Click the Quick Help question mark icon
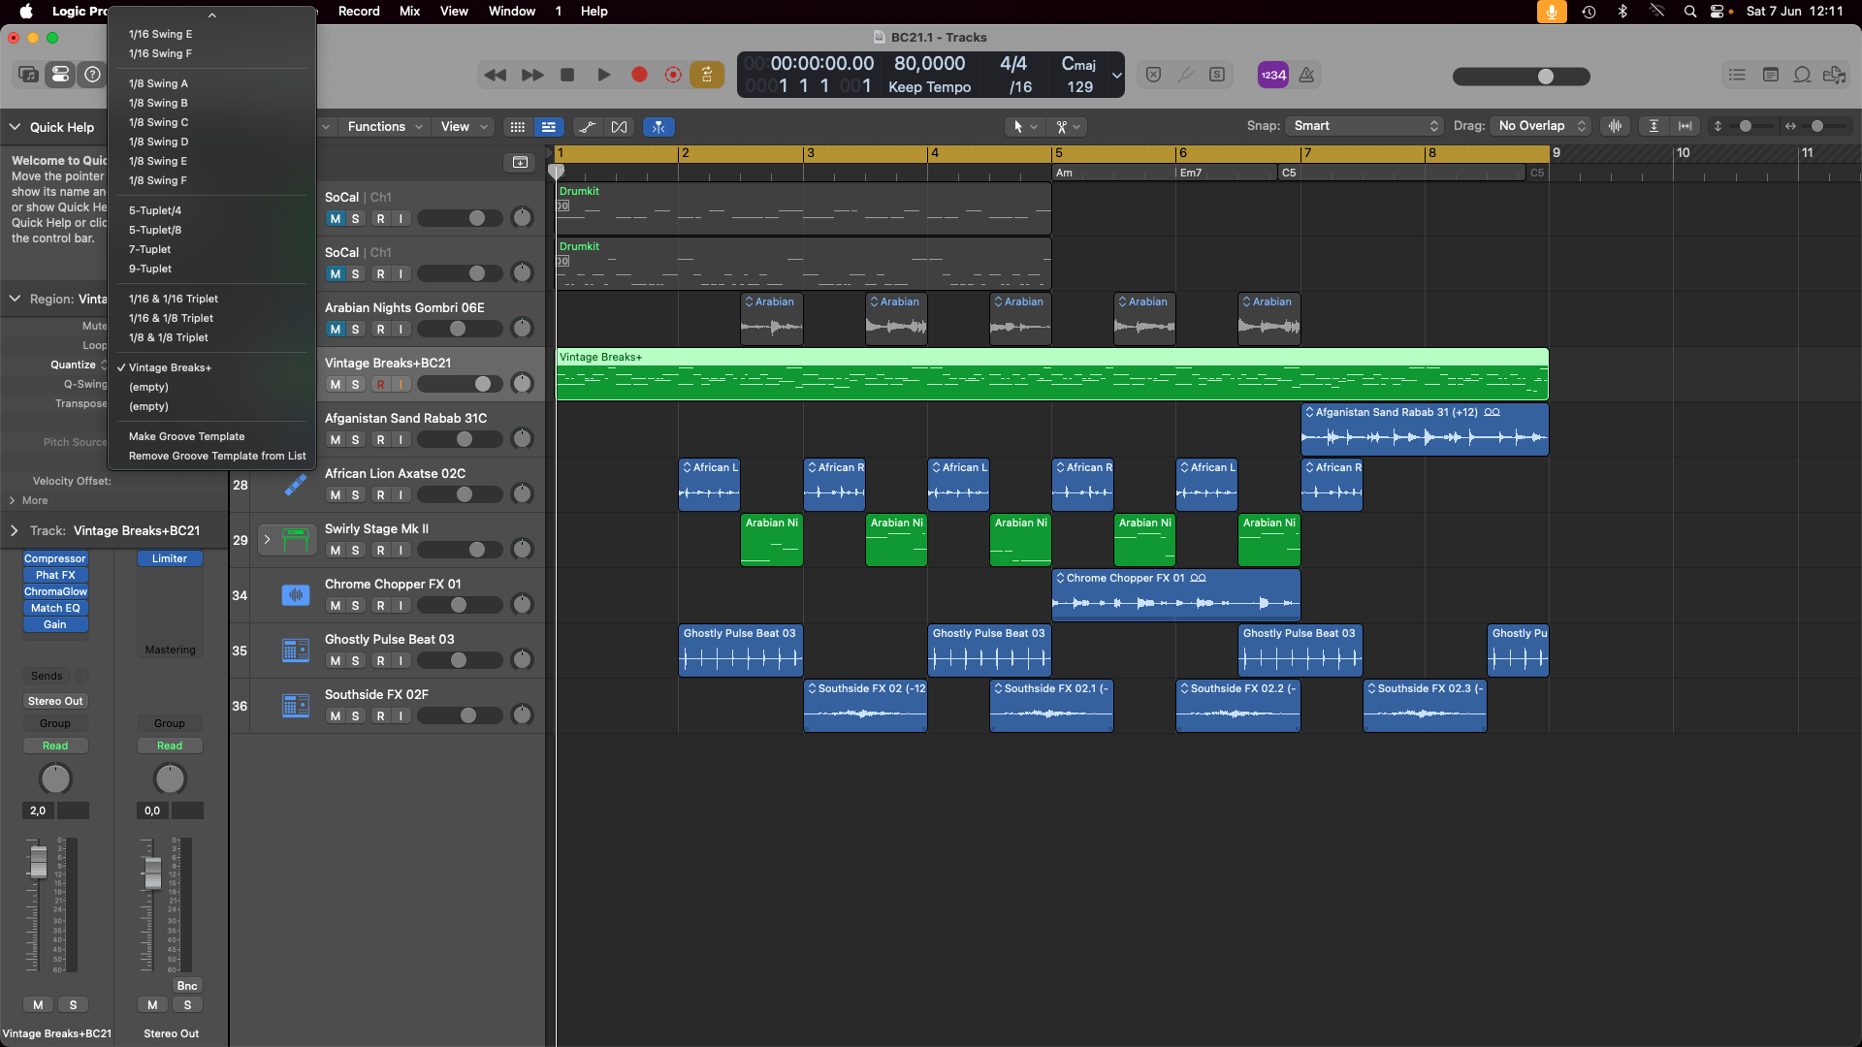Image resolution: width=1862 pixels, height=1047 pixels. pos(92,75)
